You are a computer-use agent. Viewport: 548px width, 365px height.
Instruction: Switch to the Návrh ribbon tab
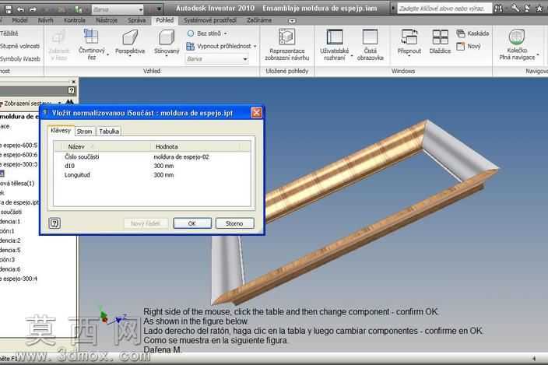point(45,20)
